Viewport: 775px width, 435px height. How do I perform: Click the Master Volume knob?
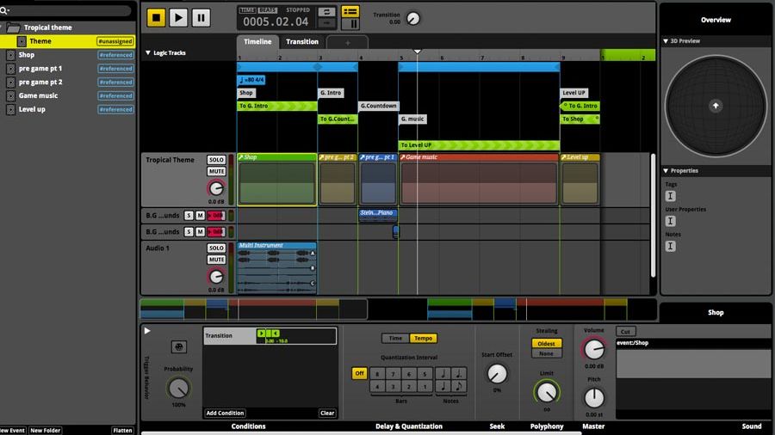593,349
